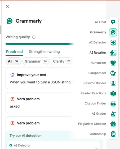Launch the Plagiarism Checker icon
Viewport: 120px width, 149px height.
click(113, 124)
